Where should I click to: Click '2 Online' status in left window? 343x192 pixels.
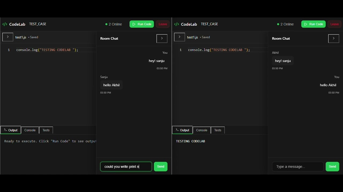(114, 24)
